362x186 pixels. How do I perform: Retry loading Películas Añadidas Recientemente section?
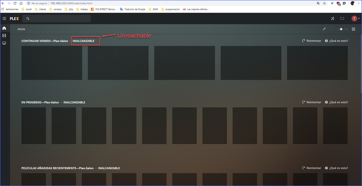312,168
